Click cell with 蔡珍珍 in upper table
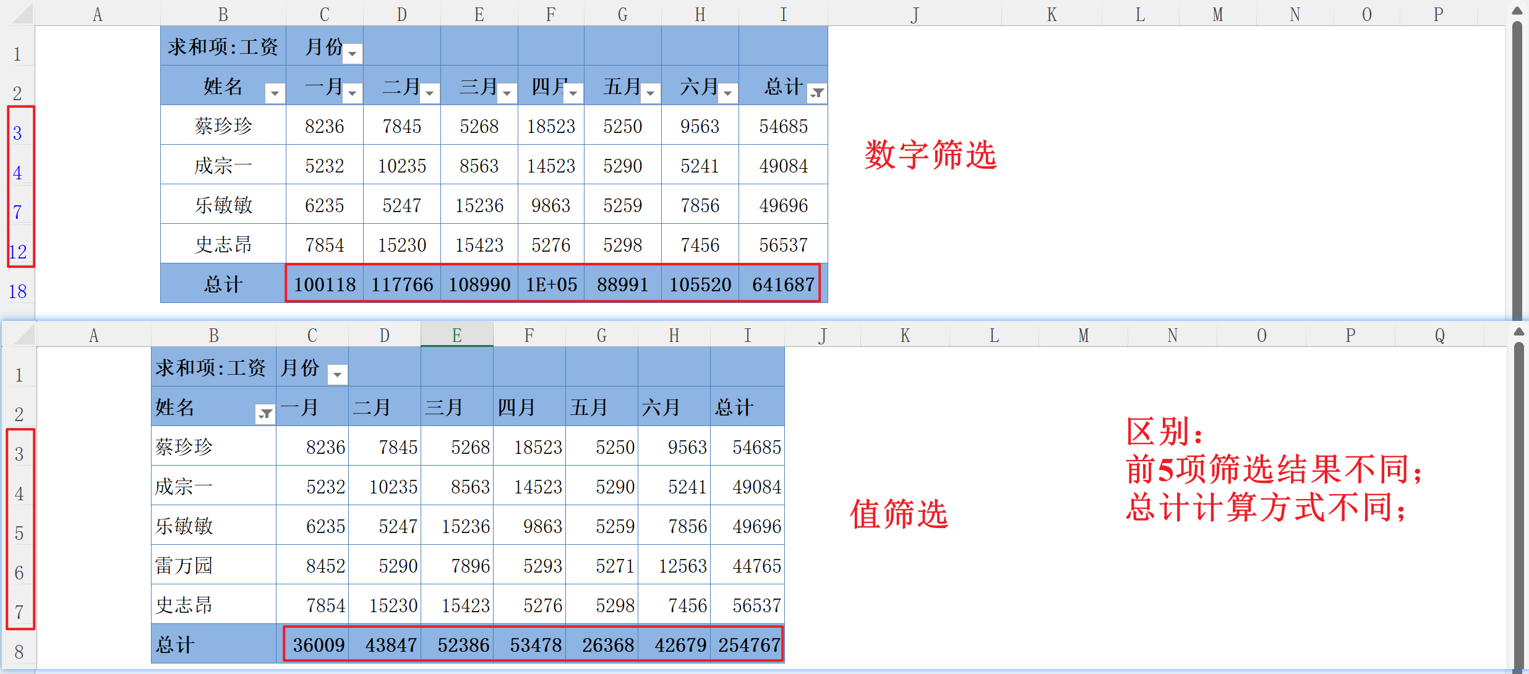The height and width of the screenshot is (674, 1529). pos(223,126)
